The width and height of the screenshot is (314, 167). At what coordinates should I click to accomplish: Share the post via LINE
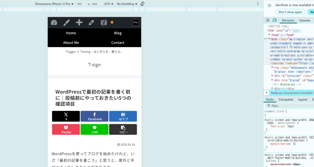pyautogui.click(x=94, y=129)
